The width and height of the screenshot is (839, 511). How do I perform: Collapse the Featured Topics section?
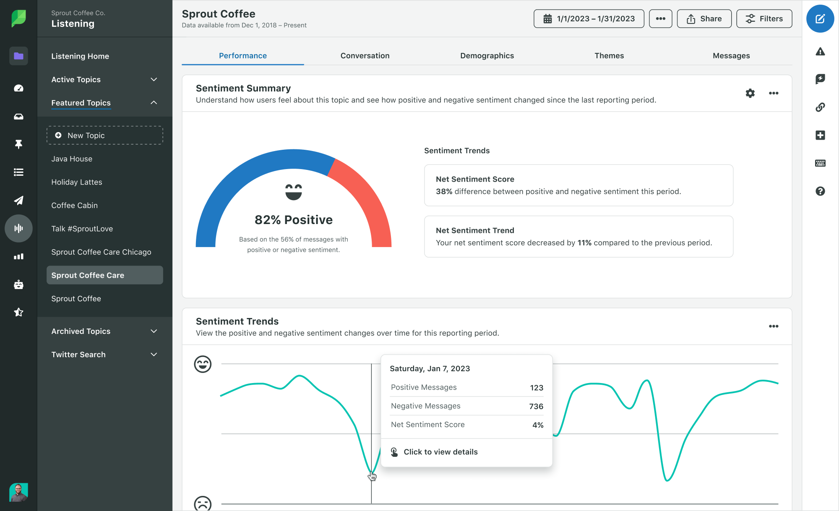153,102
